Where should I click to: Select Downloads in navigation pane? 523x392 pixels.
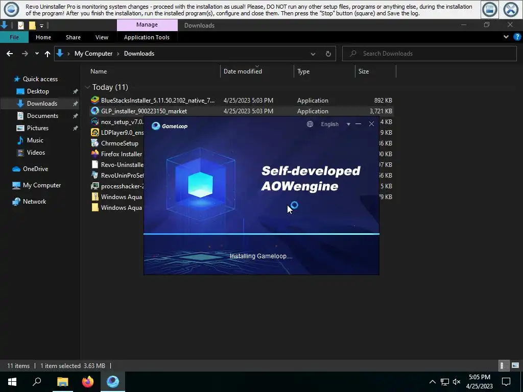pos(42,103)
